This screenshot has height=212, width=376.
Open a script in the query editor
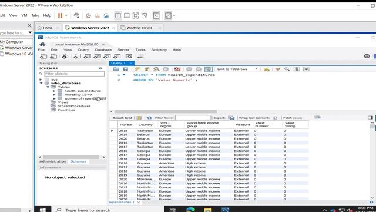click(116, 69)
